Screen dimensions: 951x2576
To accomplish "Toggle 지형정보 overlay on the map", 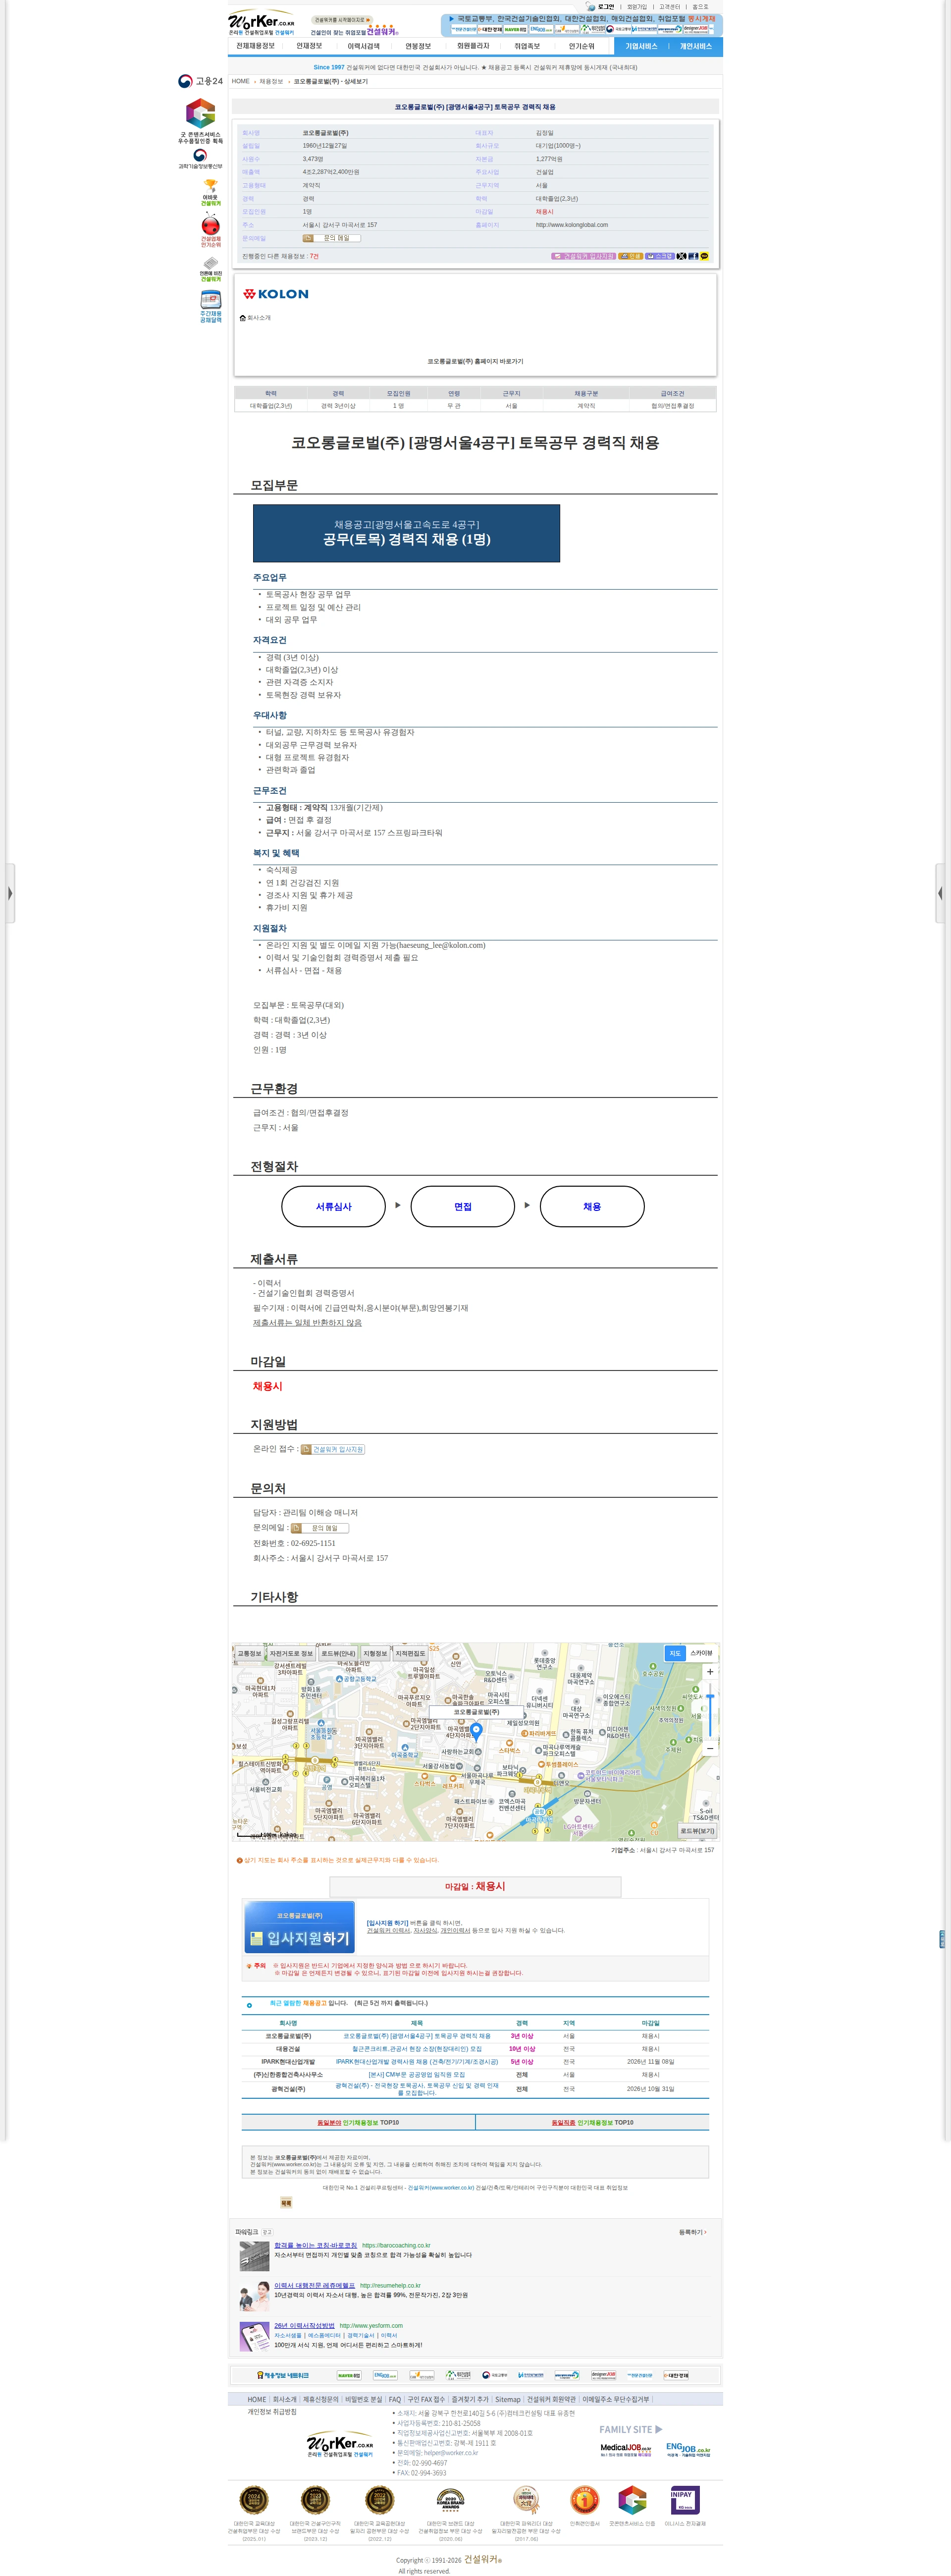I will pyautogui.click(x=375, y=1653).
